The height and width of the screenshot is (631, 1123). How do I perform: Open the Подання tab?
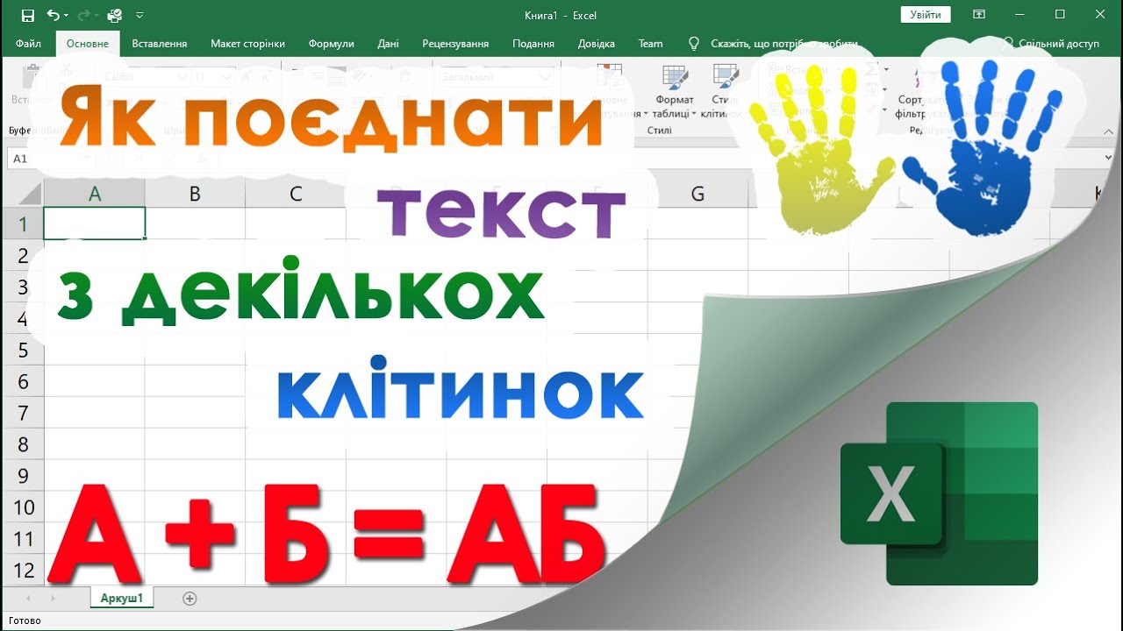(x=533, y=44)
